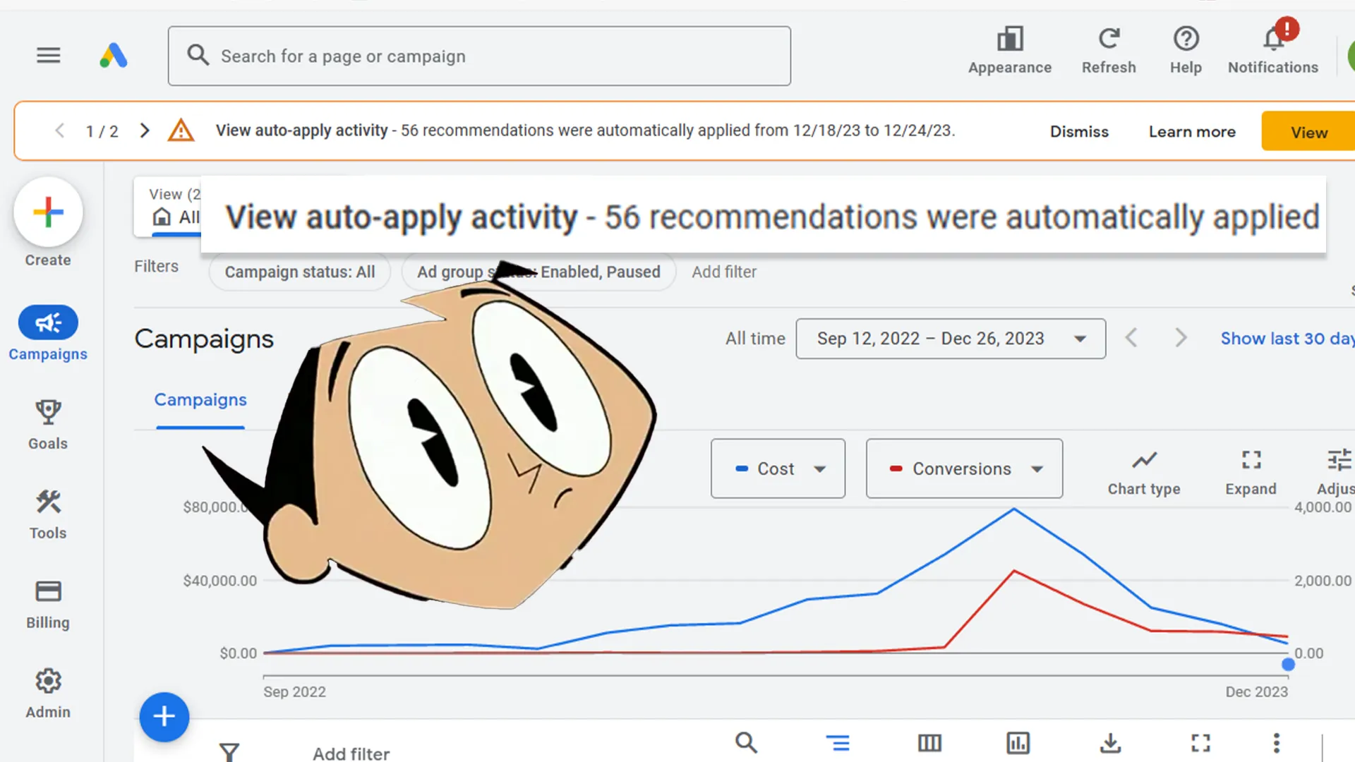Expand the table to full screen

tap(1200, 742)
